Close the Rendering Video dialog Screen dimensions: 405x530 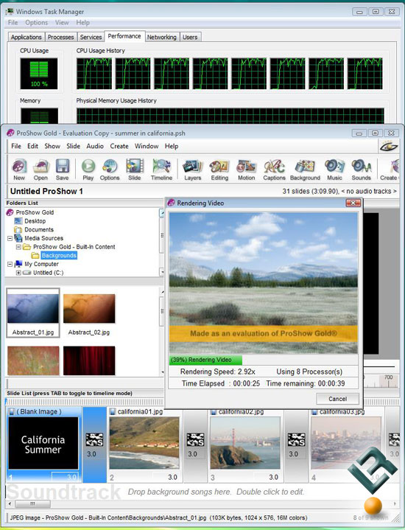tap(353, 203)
